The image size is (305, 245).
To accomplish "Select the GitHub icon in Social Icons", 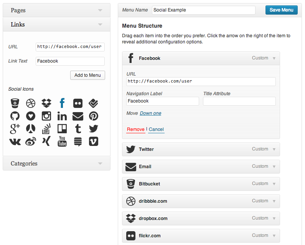I will [x=15, y=116].
